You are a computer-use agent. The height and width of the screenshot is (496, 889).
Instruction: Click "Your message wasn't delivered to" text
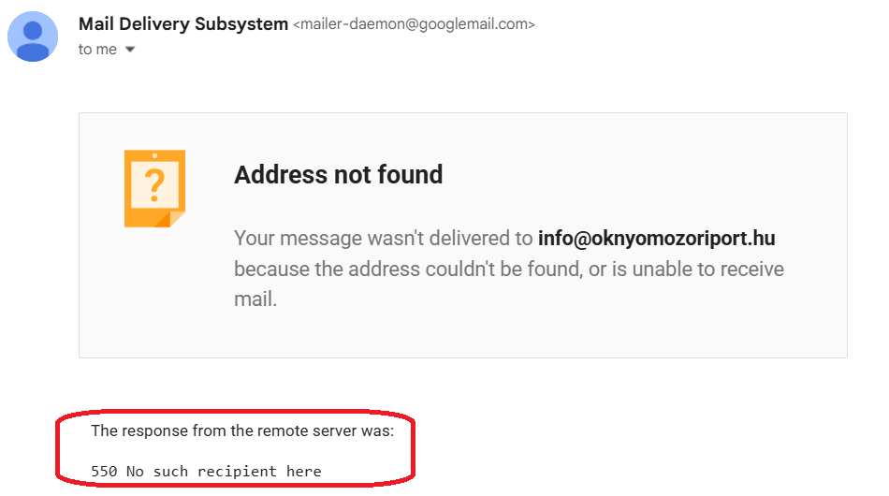point(384,239)
